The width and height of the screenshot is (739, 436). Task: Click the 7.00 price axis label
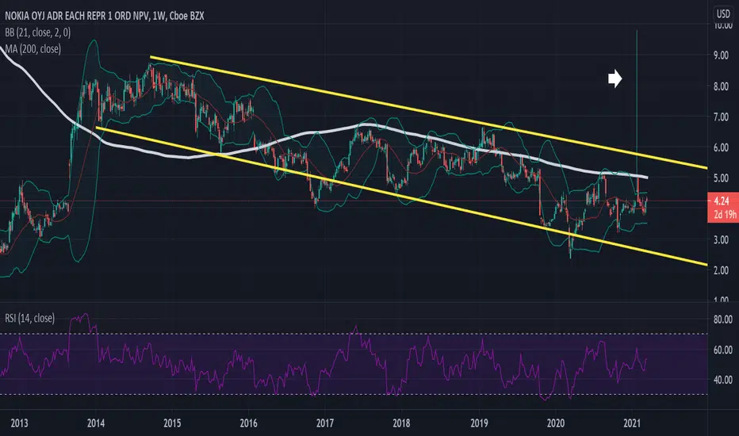721,117
